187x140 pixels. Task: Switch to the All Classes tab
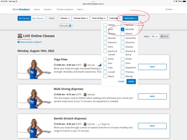[x=24, y=18]
